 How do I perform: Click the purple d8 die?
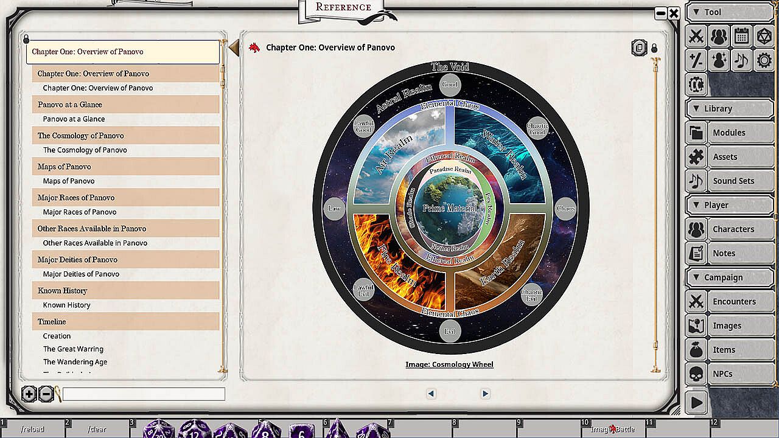(266, 428)
